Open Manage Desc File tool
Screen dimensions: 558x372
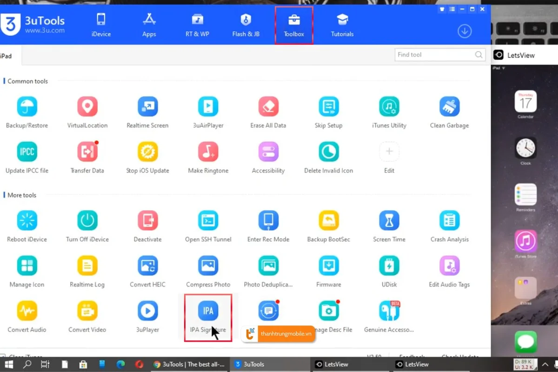point(329,311)
